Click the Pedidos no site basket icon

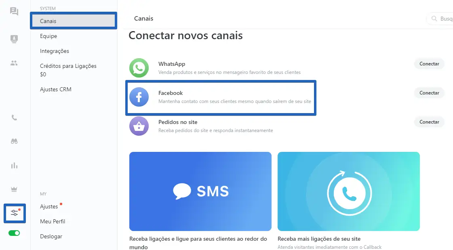(139, 126)
